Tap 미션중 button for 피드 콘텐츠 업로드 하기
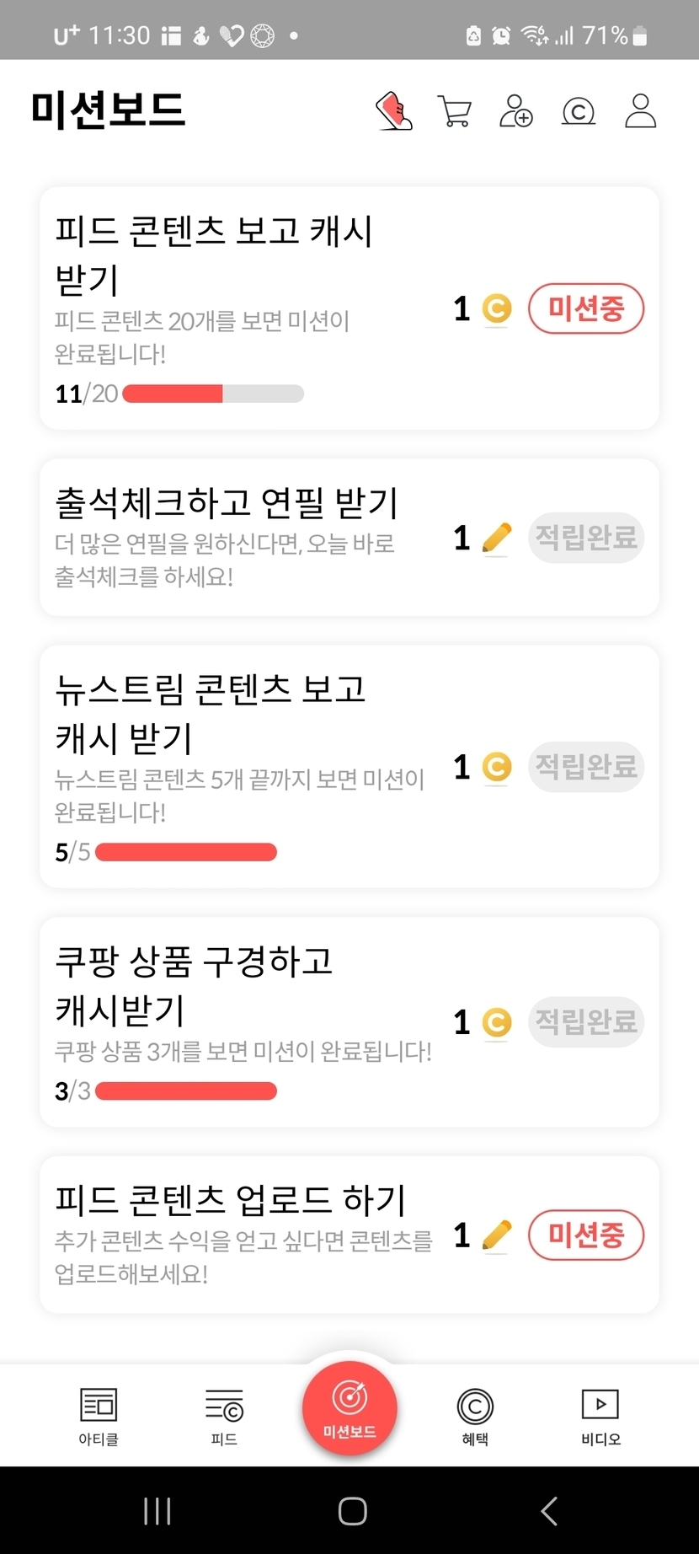The height and width of the screenshot is (1554, 699). [x=586, y=1235]
